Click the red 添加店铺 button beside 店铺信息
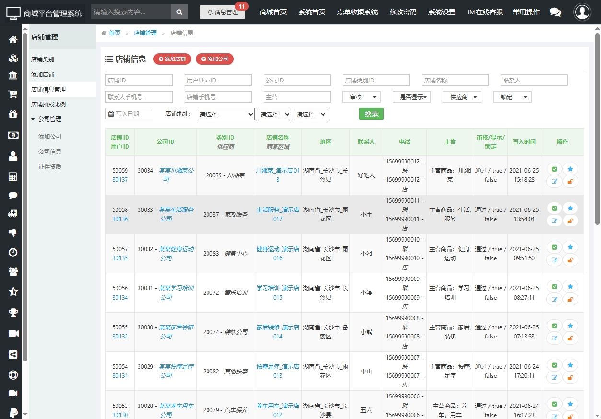This screenshot has width=601, height=419. [x=173, y=59]
